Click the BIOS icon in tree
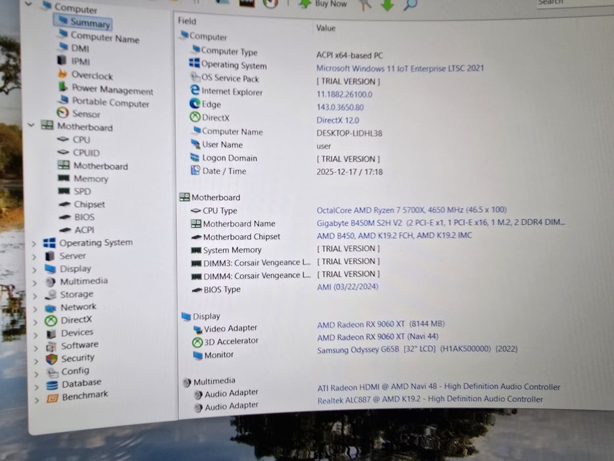 [65, 217]
